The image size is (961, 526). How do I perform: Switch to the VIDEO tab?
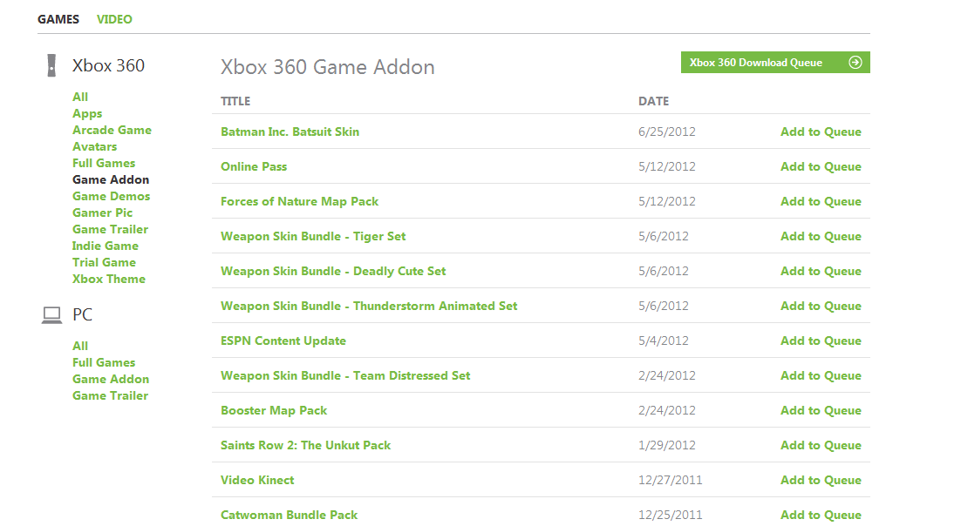[x=114, y=19]
